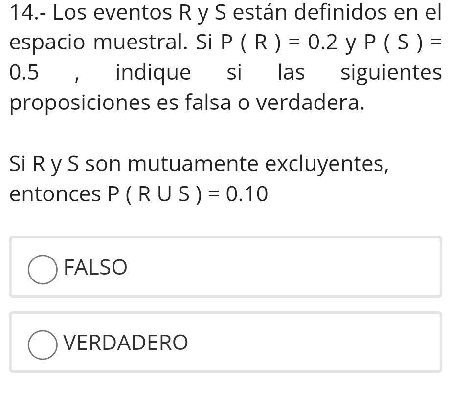This screenshot has width=450, height=408.
Task: Click the word 'siguientes' in question text
Action: (x=390, y=73)
